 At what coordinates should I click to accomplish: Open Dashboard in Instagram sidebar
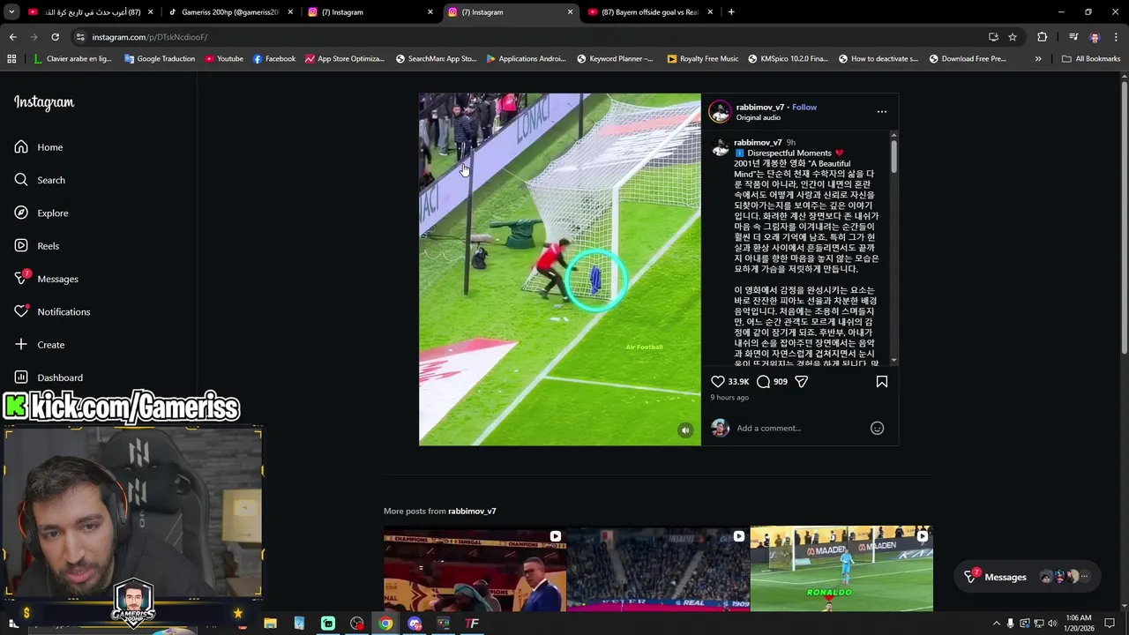pos(49,377)
